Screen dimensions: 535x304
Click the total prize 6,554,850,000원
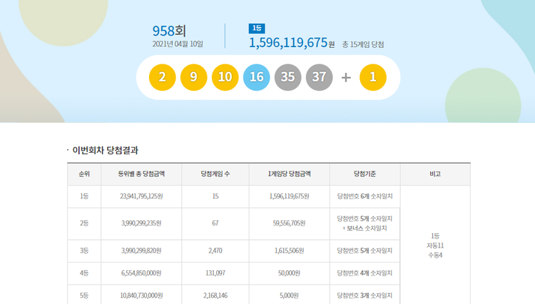tap(141, 273)
